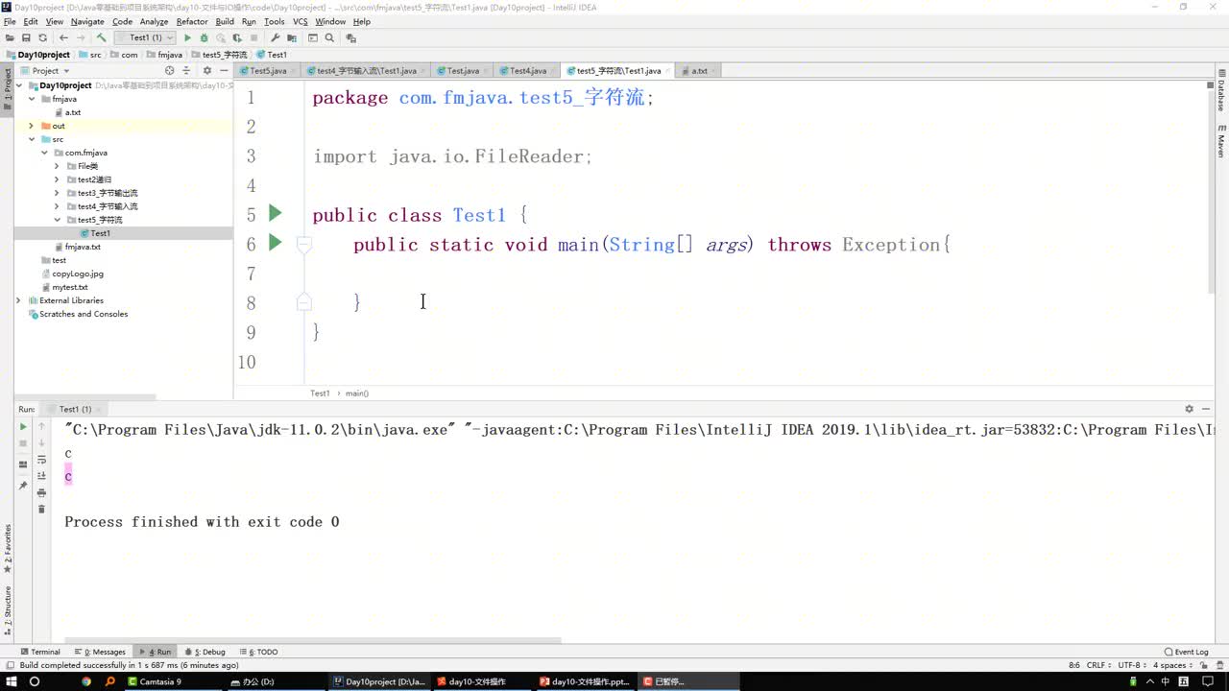
Task: Click the run gutter arrow beside main method
Action: 276,243
